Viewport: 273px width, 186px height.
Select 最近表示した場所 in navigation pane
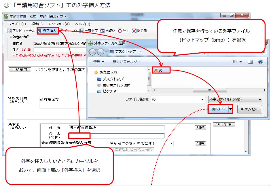(113, 86)
